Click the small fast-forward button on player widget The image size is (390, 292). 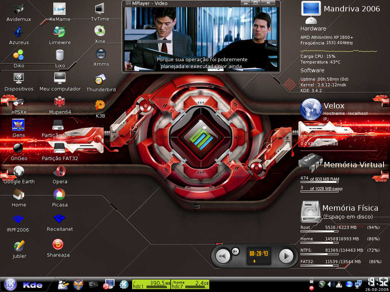pos(235,251)
